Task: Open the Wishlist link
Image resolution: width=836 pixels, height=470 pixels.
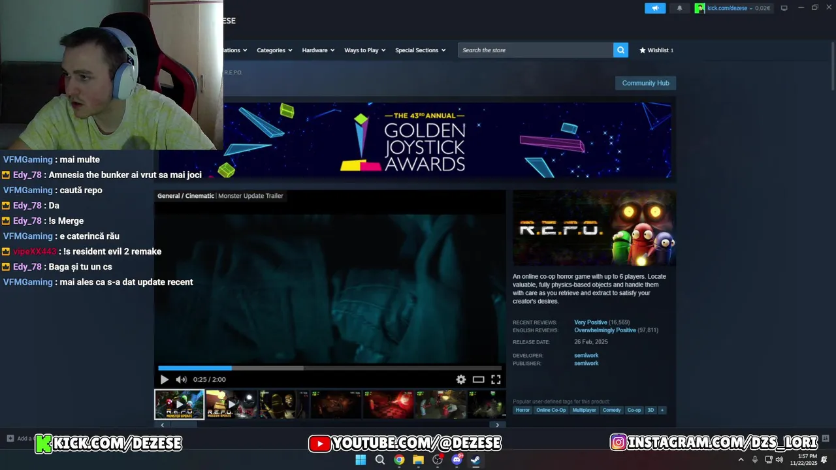Action: 656,50
